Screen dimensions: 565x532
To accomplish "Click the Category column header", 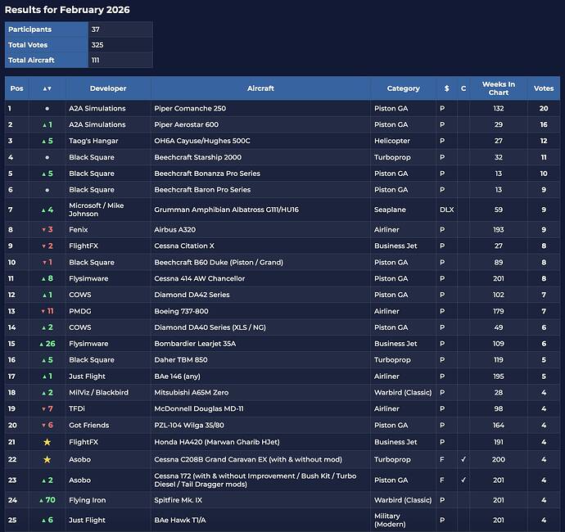I will (403, 88).
